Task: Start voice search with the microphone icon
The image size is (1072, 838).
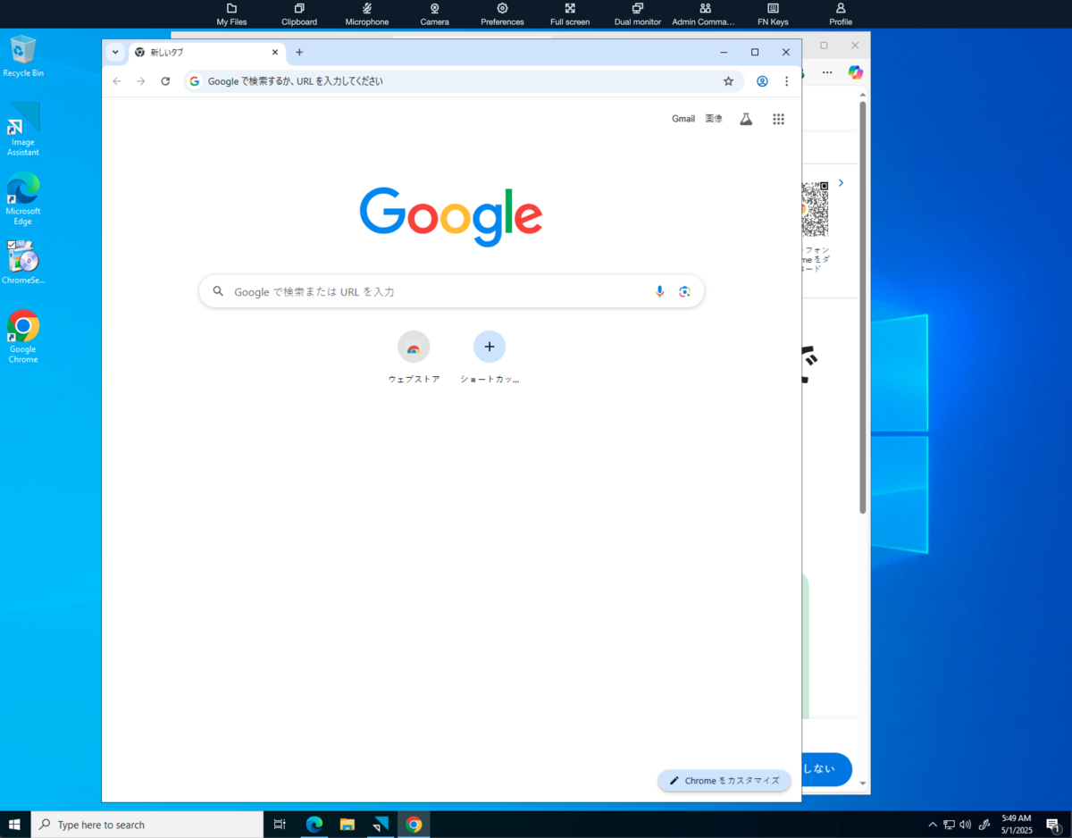Action: pos(659,291)
